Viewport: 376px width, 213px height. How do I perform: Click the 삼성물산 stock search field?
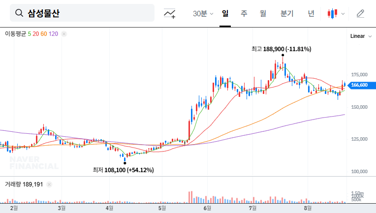tap(82, 13)
